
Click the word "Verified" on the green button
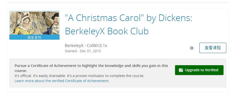click(x=211, y=70)
